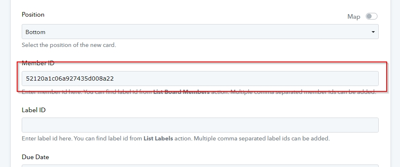Click the 'Enter label id here' help text
Image resolution: width=400 pixels, height=167 pixels.
[x=47, y=139]
